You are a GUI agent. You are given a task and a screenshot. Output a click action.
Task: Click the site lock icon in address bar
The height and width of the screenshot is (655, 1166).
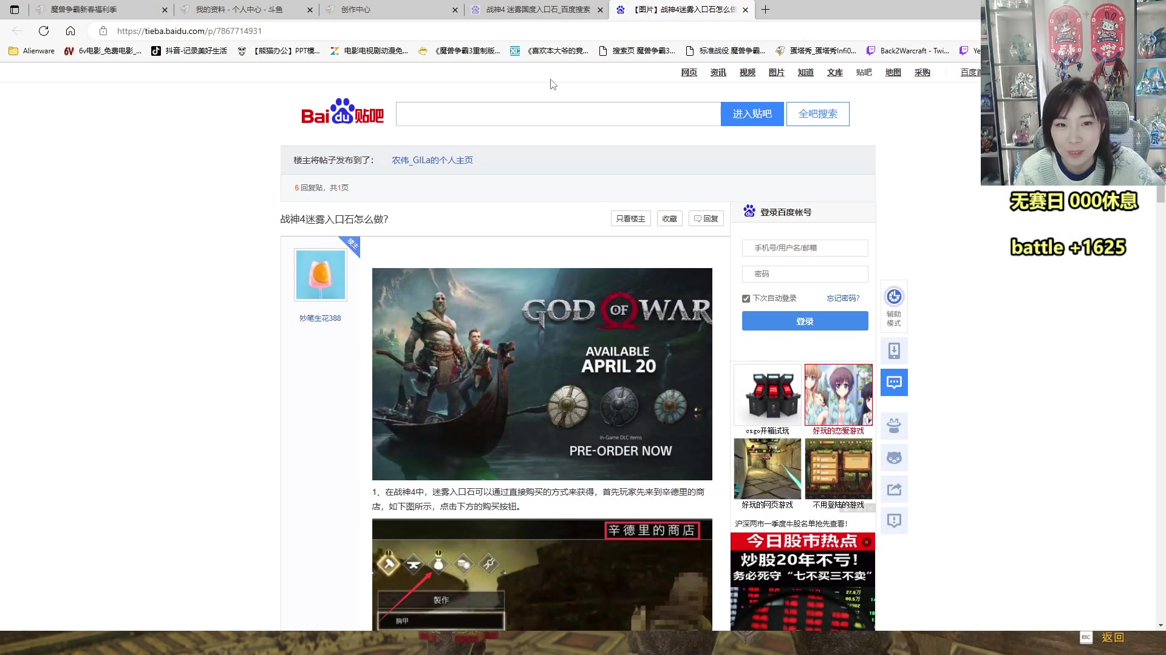pos(103,31)
